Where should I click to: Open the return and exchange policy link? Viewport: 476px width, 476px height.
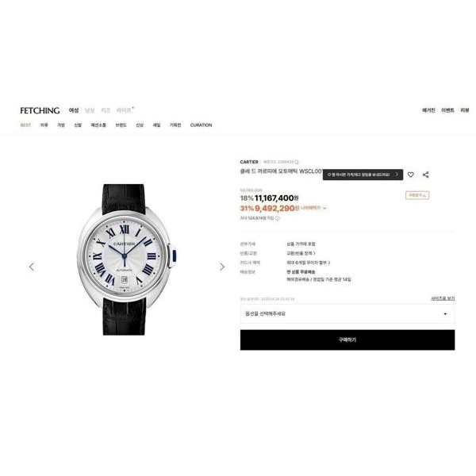click(301, 253)
